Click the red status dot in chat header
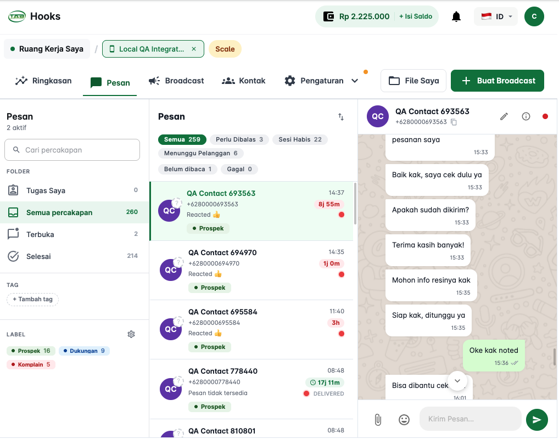559x439 pixels. click(545, 116)
